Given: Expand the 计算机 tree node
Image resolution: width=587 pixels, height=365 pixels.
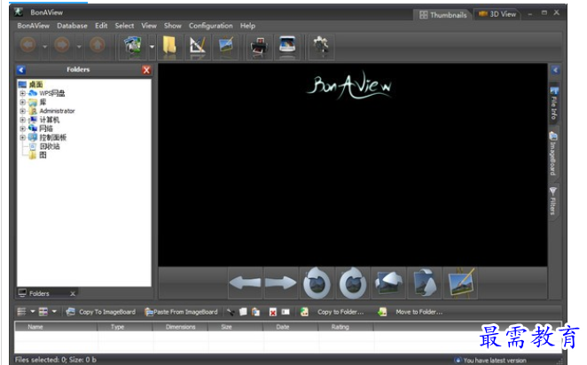Looking at the screenshot, I should tap(23, 120).
